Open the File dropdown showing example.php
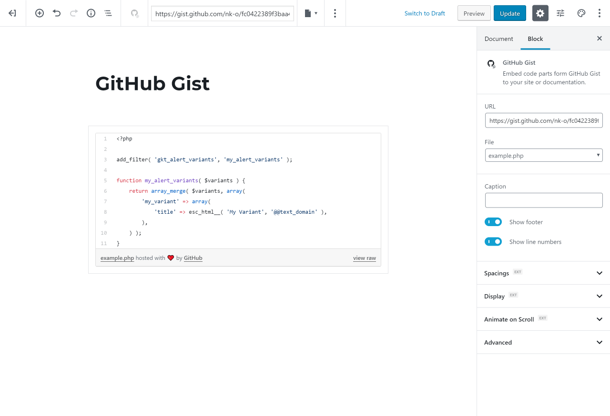This screenshot has height=416, width=610. 544,155
